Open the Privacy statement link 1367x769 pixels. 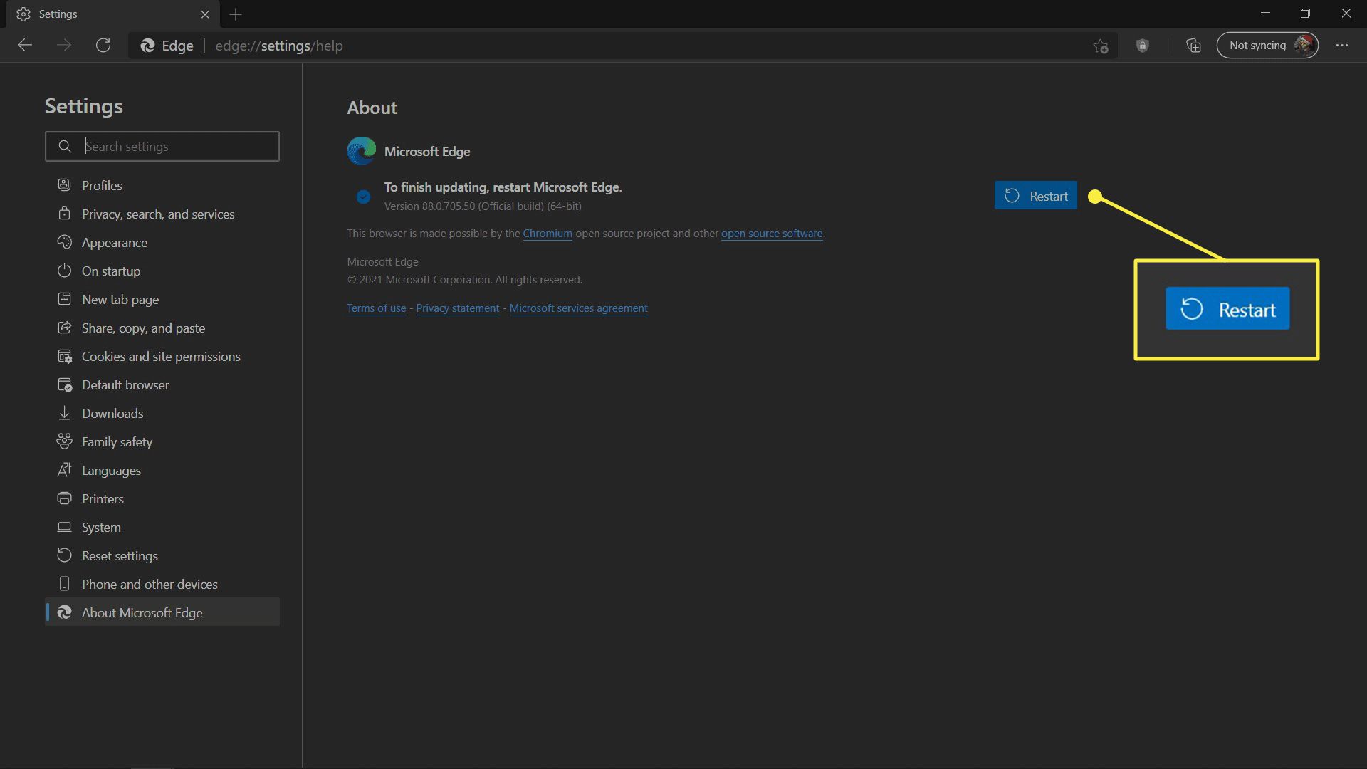click(458, 308)
